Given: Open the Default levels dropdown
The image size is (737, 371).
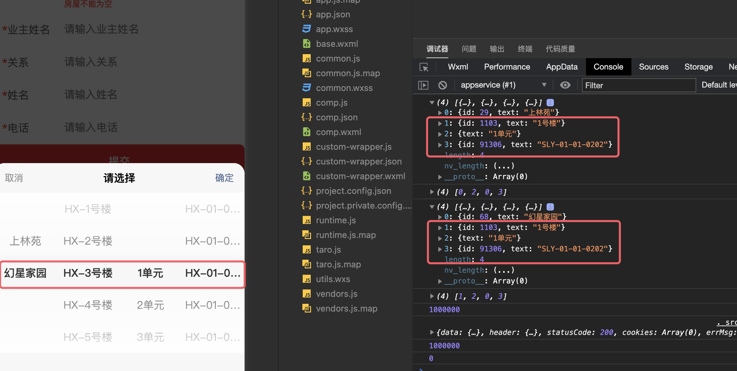Looking at the screenshot, I should click(x=719, y=85).
